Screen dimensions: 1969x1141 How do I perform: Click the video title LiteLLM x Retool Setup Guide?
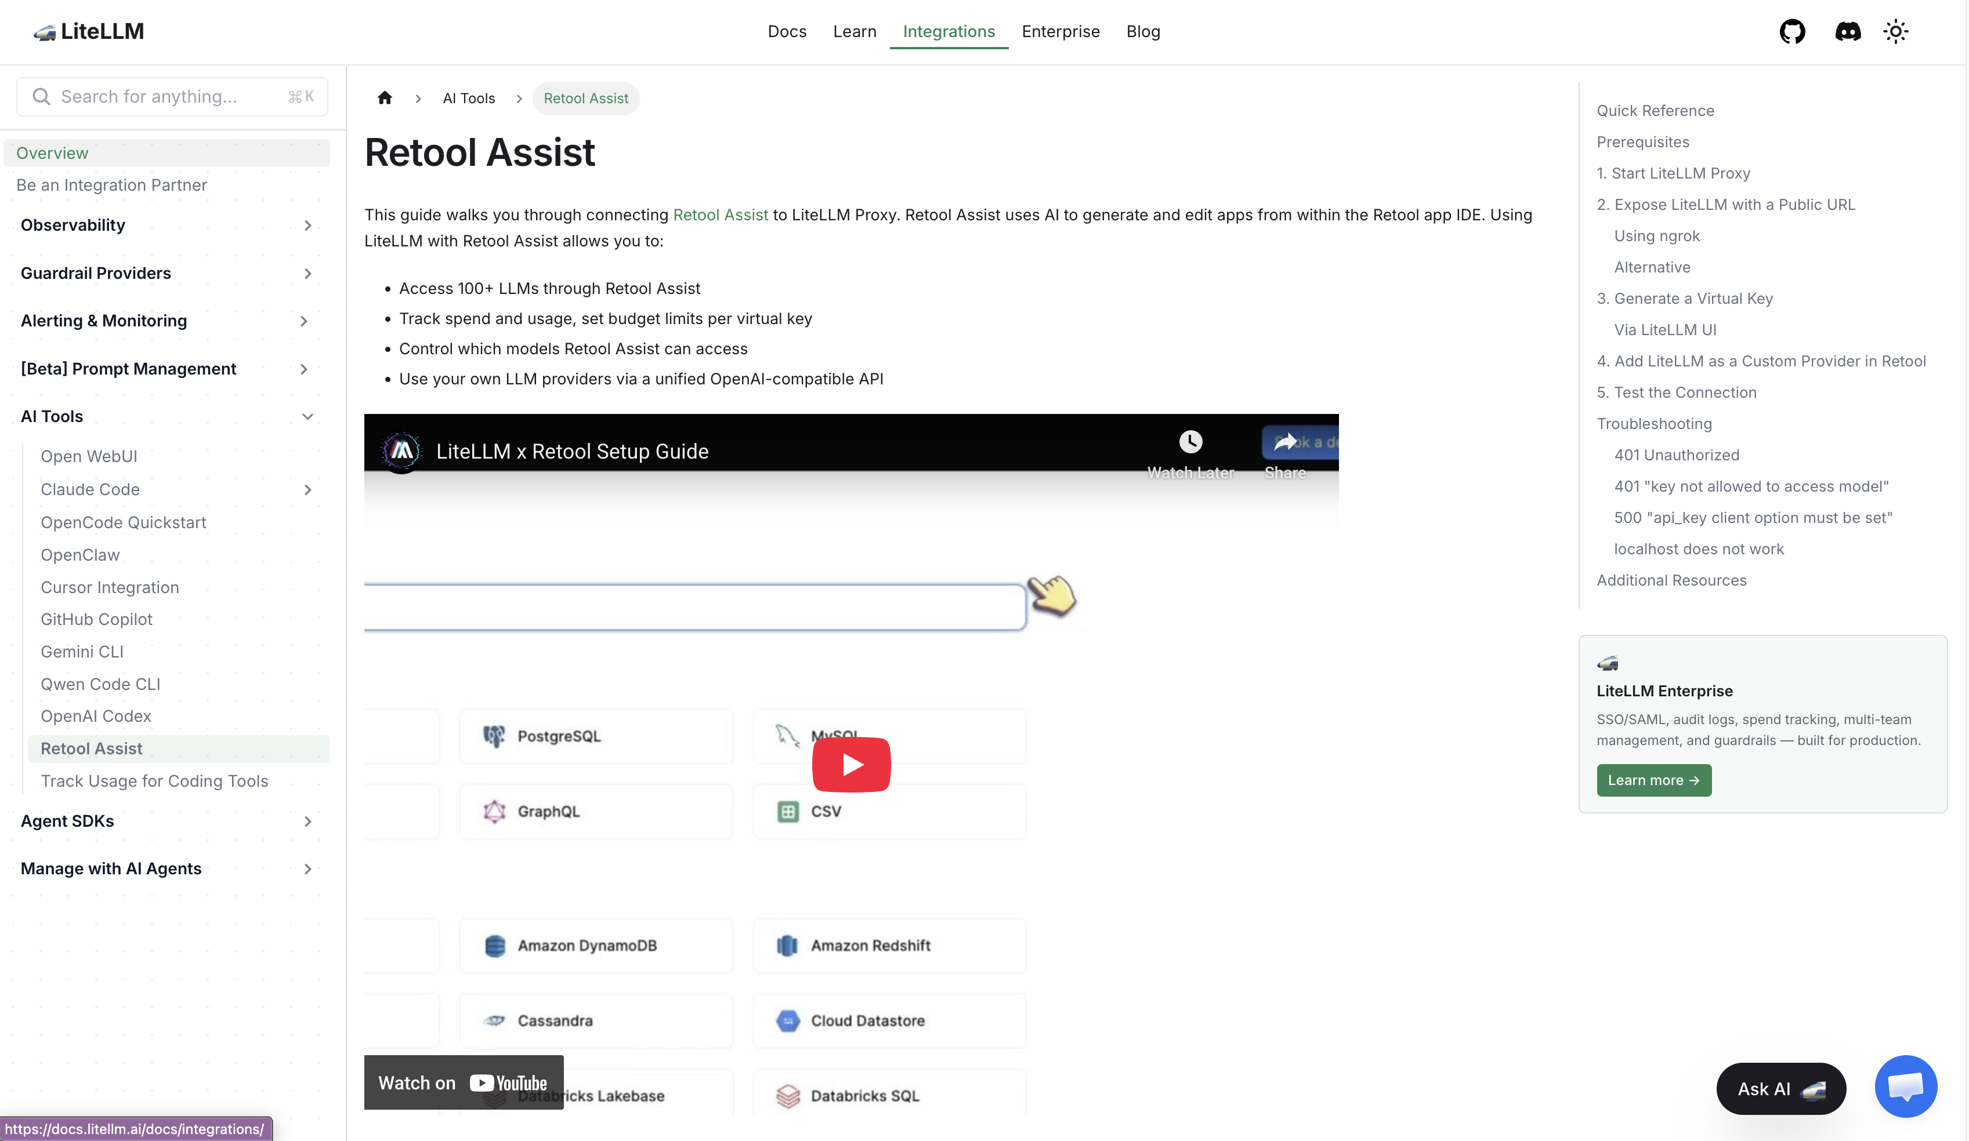coord(572,452)
